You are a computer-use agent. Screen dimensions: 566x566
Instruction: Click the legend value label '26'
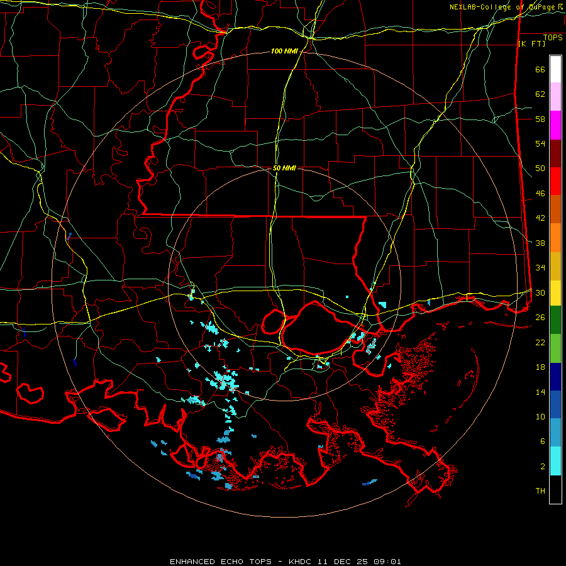tap(540, 318)
